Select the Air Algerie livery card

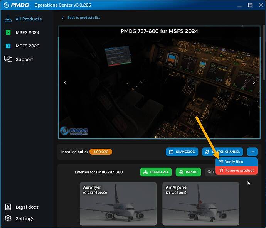pos(201,204)
